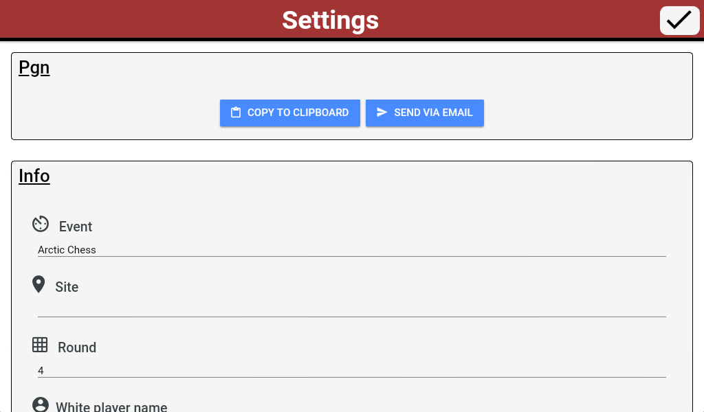Click the Event clock icon

click(41, 224)
